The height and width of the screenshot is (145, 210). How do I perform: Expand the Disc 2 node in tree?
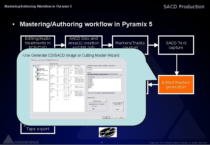tap(36, 72)
